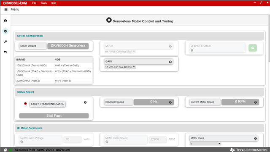The height and width of the screenshot is (152, 270).
Task: Click the 0.06 V (Tied to GND) cell
Action: coord(73,66)
